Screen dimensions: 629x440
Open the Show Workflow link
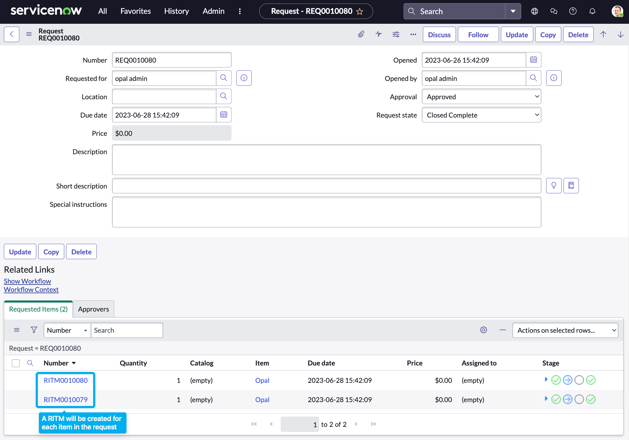tap(27, 281)
